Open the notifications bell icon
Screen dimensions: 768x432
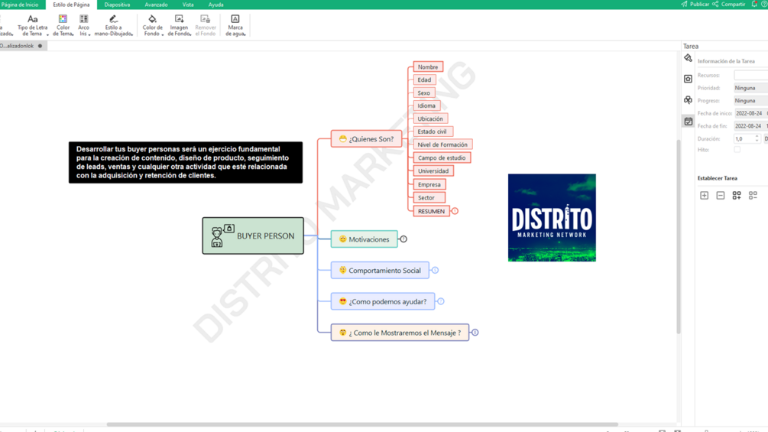(754, 4)
